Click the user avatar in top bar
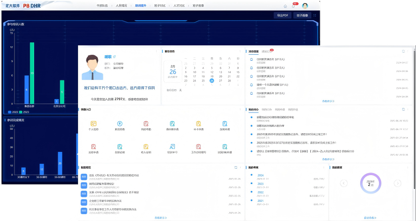Viewport: 416px width, 221px height. coord(305,6)
